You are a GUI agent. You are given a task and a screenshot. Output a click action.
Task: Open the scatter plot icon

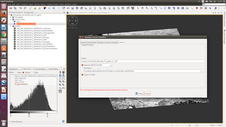90,8
